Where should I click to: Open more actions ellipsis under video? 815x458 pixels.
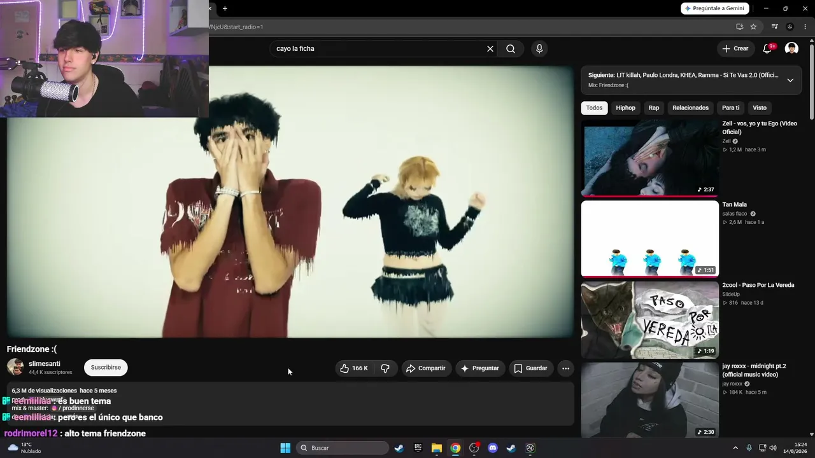click(565, 368)
